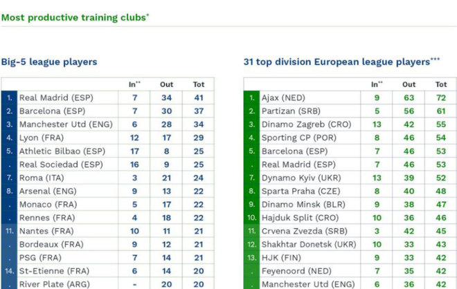Click Dynamo Kyiv (UKR) club name
The height and width of the screenshot is (289, 457).
(295, 176)
